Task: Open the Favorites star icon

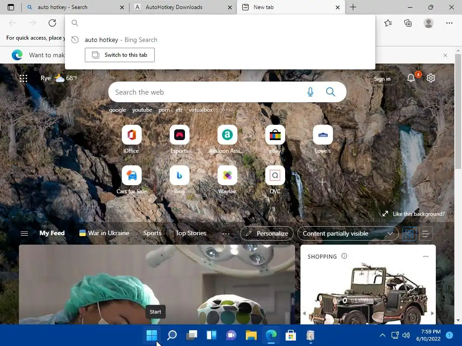Action: pyautogui.click(x=388, y=23)
